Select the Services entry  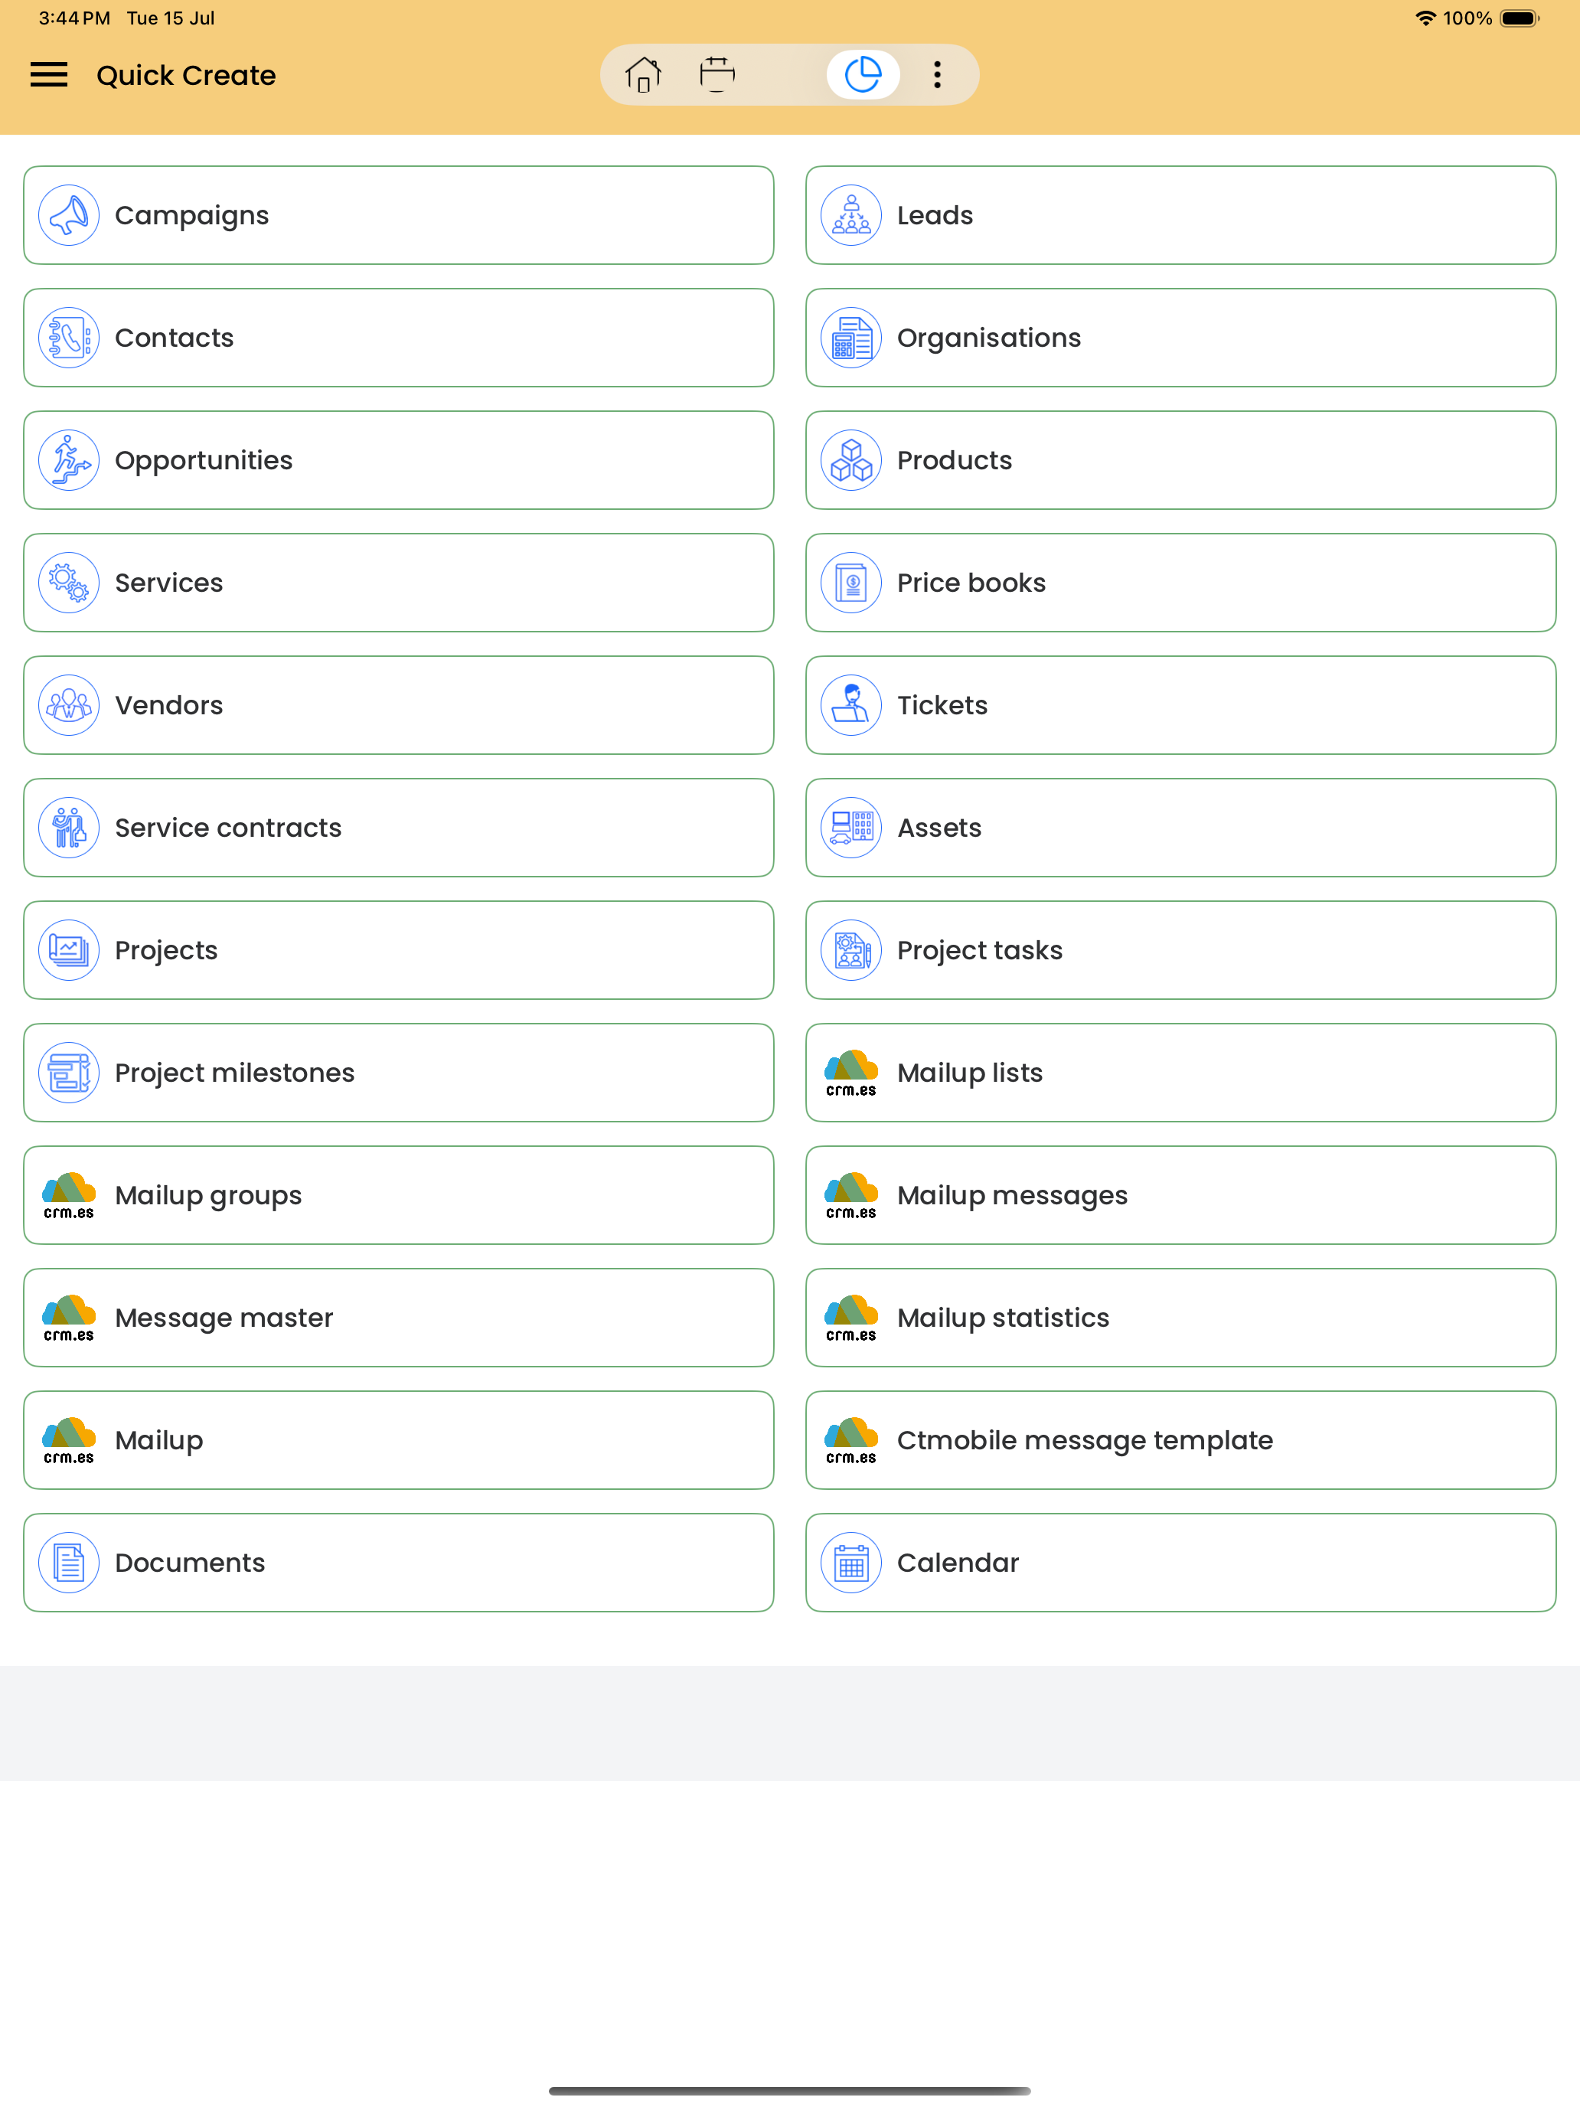click(398, 583)
